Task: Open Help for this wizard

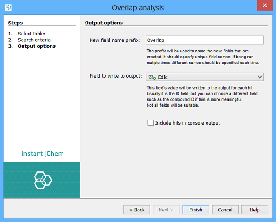Action: point(254,210)
